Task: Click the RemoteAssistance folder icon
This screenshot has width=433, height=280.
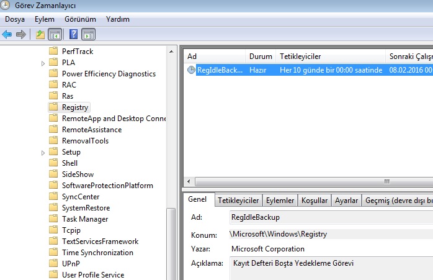Action: [x=53, y=129]
